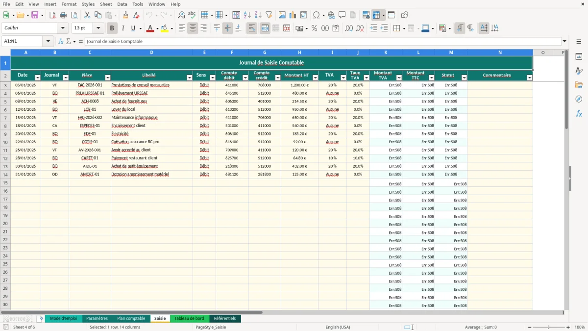
Task: Copy selection with the Copy icon
Action: click(x=98, y=15)
